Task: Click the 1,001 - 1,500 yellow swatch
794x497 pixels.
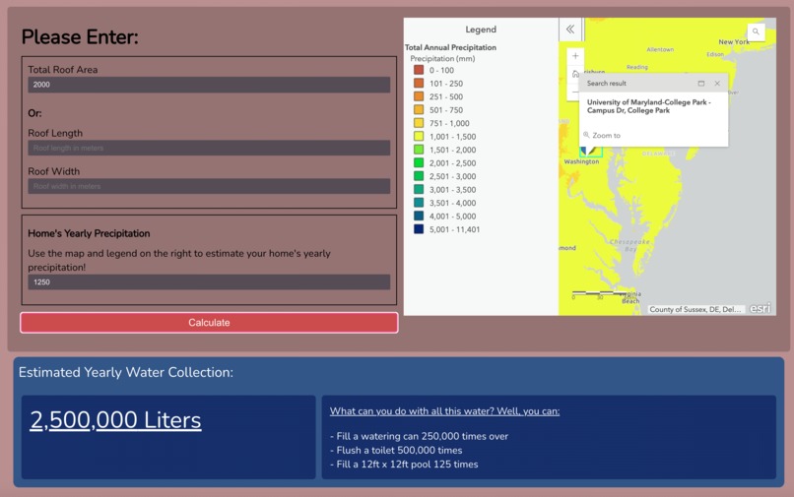Action: click(419, 136)
